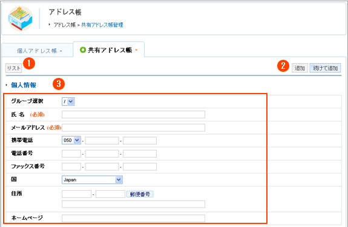The height and width of the screenshot is (227, 348).
Task: Expand the orange arrow on 共有アドレス帳 tab
Action: tap(136, 50)
